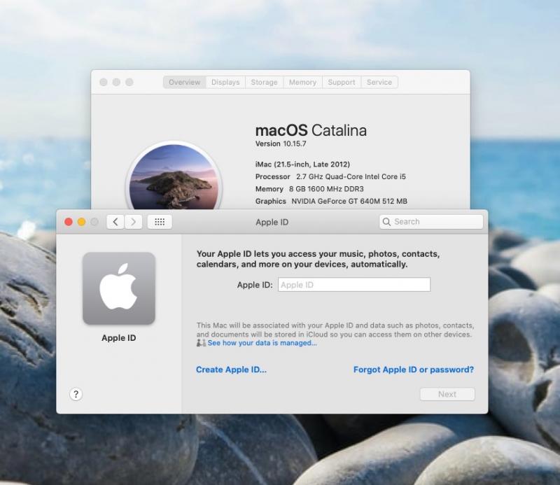Click 'iMac (21.5-inch, Late 2012)' text
560x485 pixels.
point(302,164)
